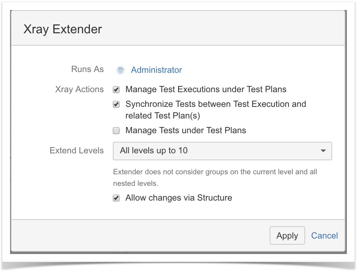Enable Manage Tests under Test Plans
The image size is (360, 273).
click(116, 131)
